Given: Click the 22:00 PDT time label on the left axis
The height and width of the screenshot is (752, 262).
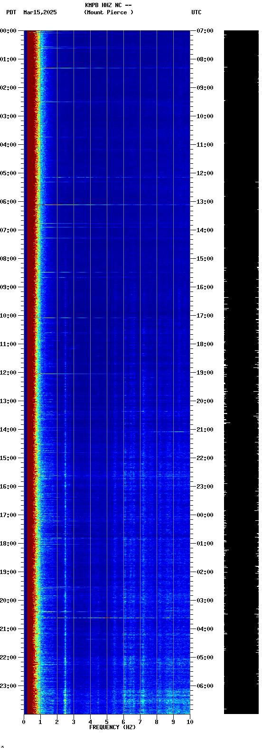Looking at the screenshot, I should (8, 658).
